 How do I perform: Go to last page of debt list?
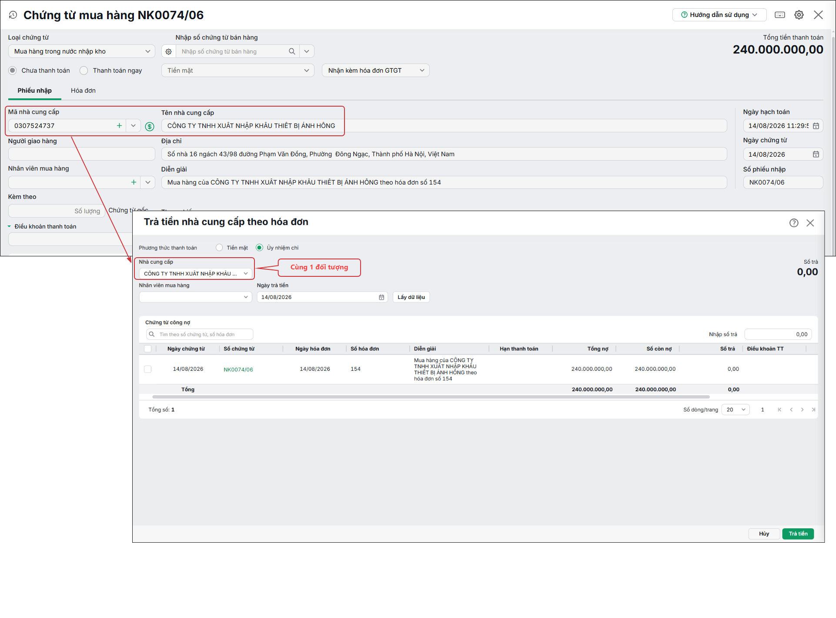[813, 410]
